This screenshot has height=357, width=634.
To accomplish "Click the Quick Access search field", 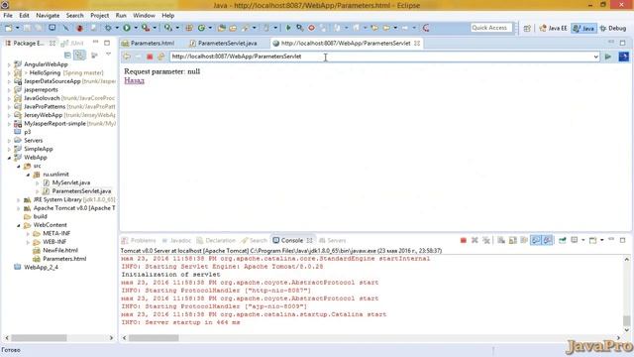I will (491, 28).
